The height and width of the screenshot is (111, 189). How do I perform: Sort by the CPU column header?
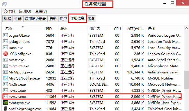coord(117,29)
